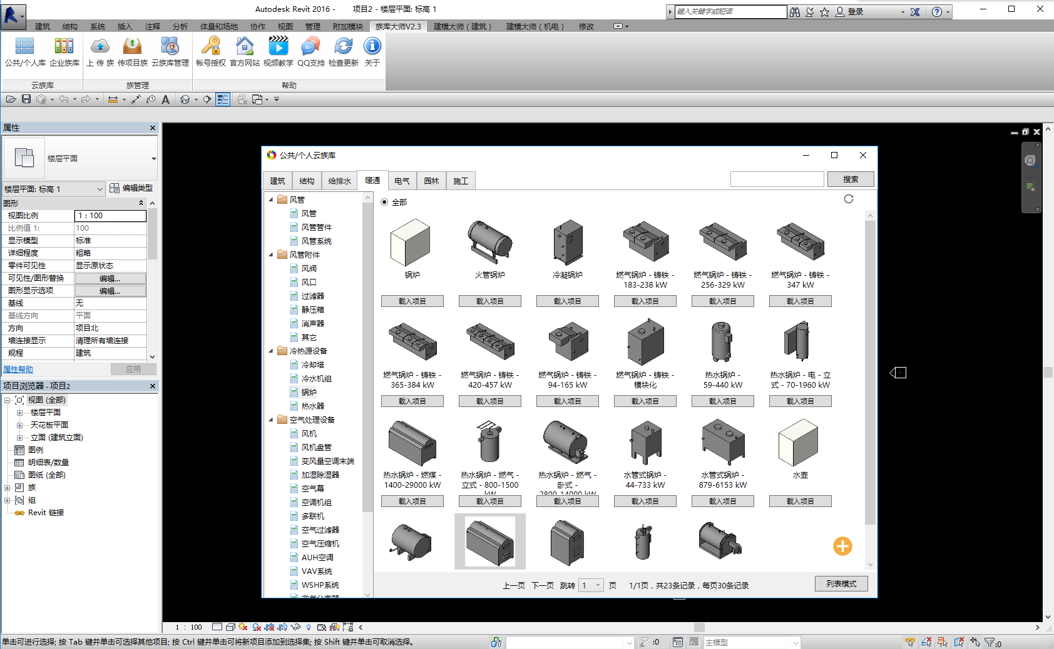Go to 下一页 next page

(x=543, y=586)
